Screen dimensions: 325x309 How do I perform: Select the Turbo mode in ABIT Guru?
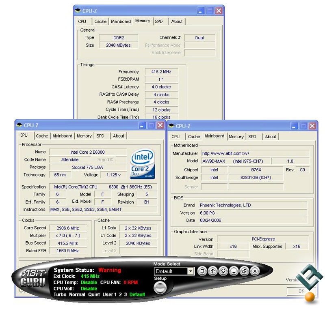click(60, 294)
